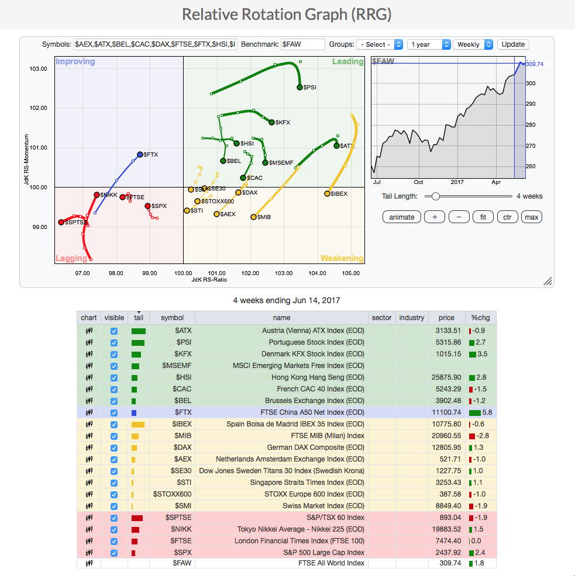
Task: Click into the Benchmark input field
Action: (302, 44)
